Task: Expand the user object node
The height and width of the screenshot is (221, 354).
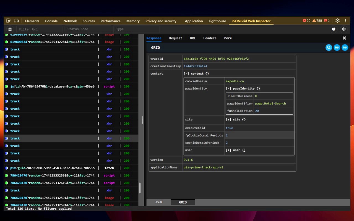Action: (228, 150)
